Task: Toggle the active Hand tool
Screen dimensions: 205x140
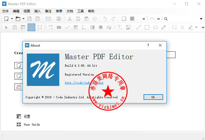Action: (x=31, y=27)
